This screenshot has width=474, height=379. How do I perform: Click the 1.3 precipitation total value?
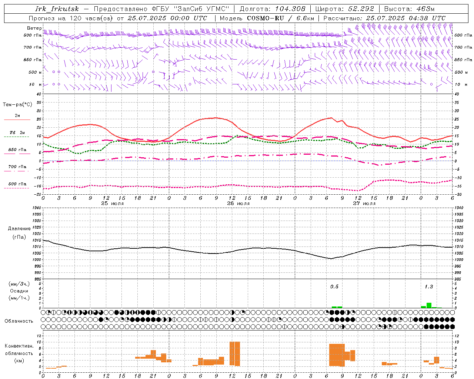coord(429,286)
